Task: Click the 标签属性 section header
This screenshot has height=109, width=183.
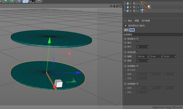Action: pos(153,34)
